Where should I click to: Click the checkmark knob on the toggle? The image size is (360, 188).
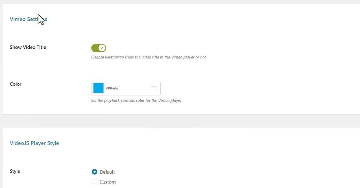(102, 48)
